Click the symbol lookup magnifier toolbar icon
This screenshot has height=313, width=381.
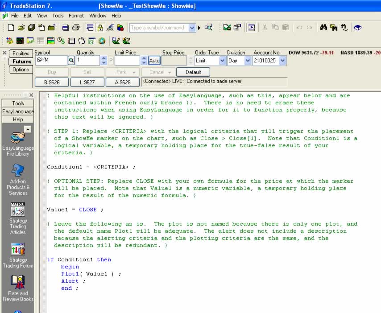coord(208,28)
